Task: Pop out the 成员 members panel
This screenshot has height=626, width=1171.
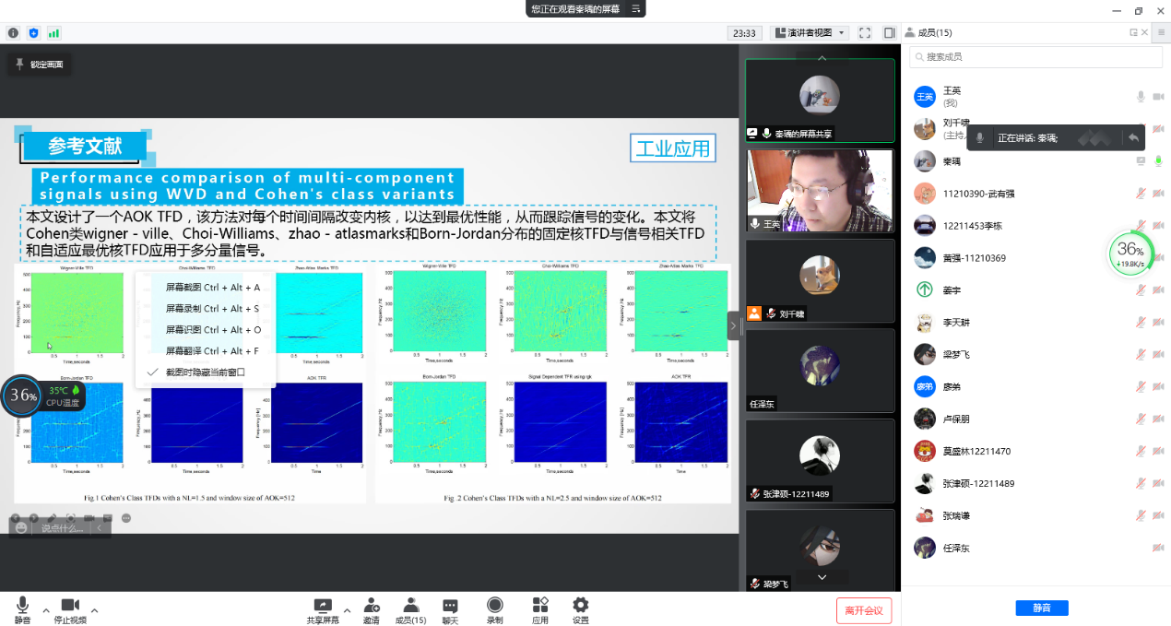Action: tap(1133, 33)
